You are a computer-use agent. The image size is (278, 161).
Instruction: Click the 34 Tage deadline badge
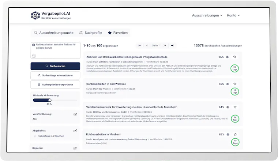(235, 119)
